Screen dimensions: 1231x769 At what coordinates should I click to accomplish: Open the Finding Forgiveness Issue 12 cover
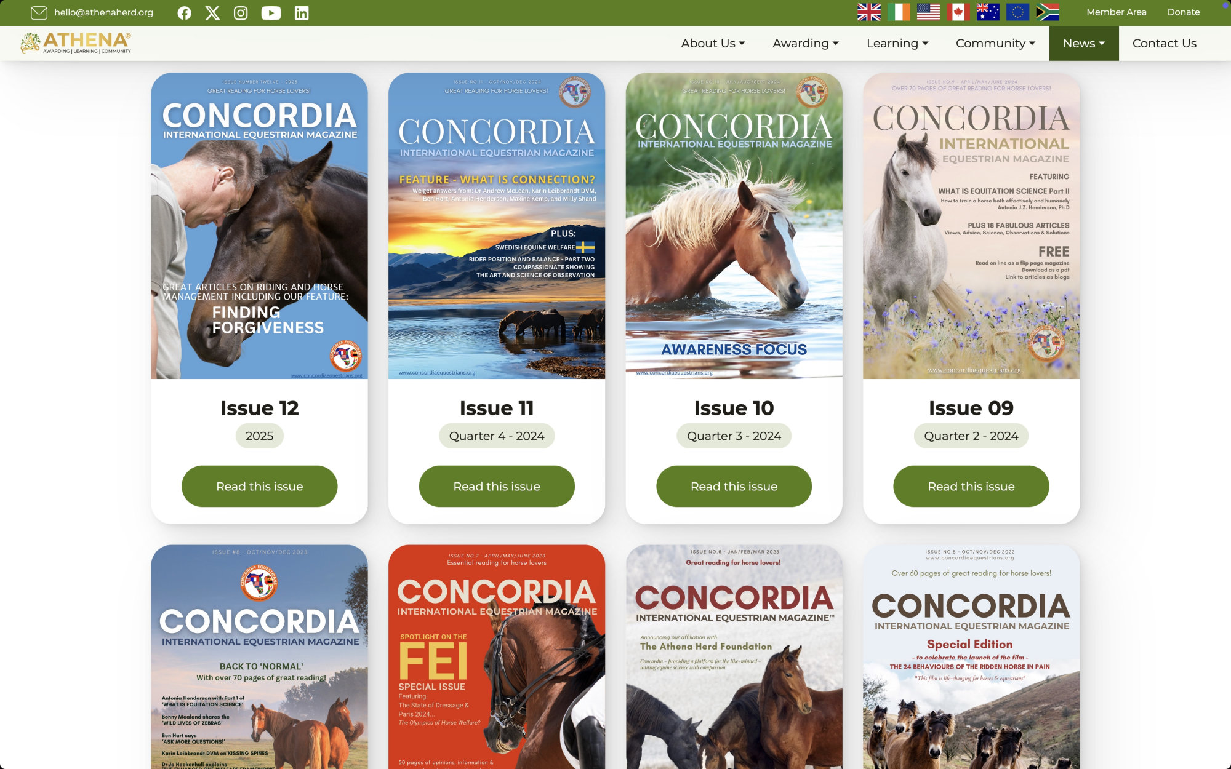pos(259,226)
